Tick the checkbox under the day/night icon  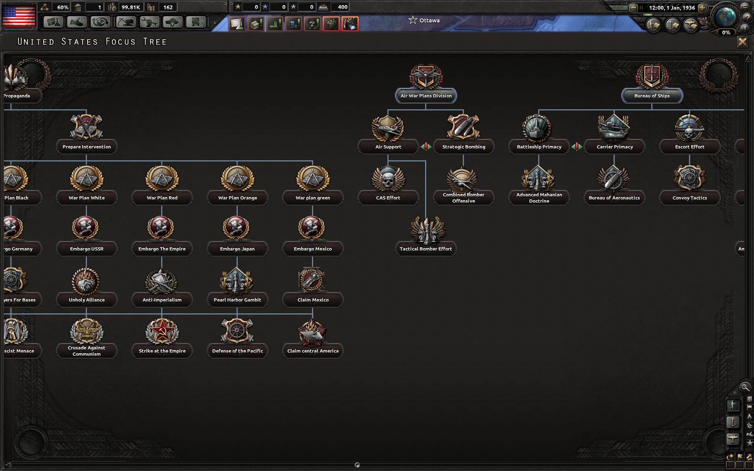coord(730,466)
